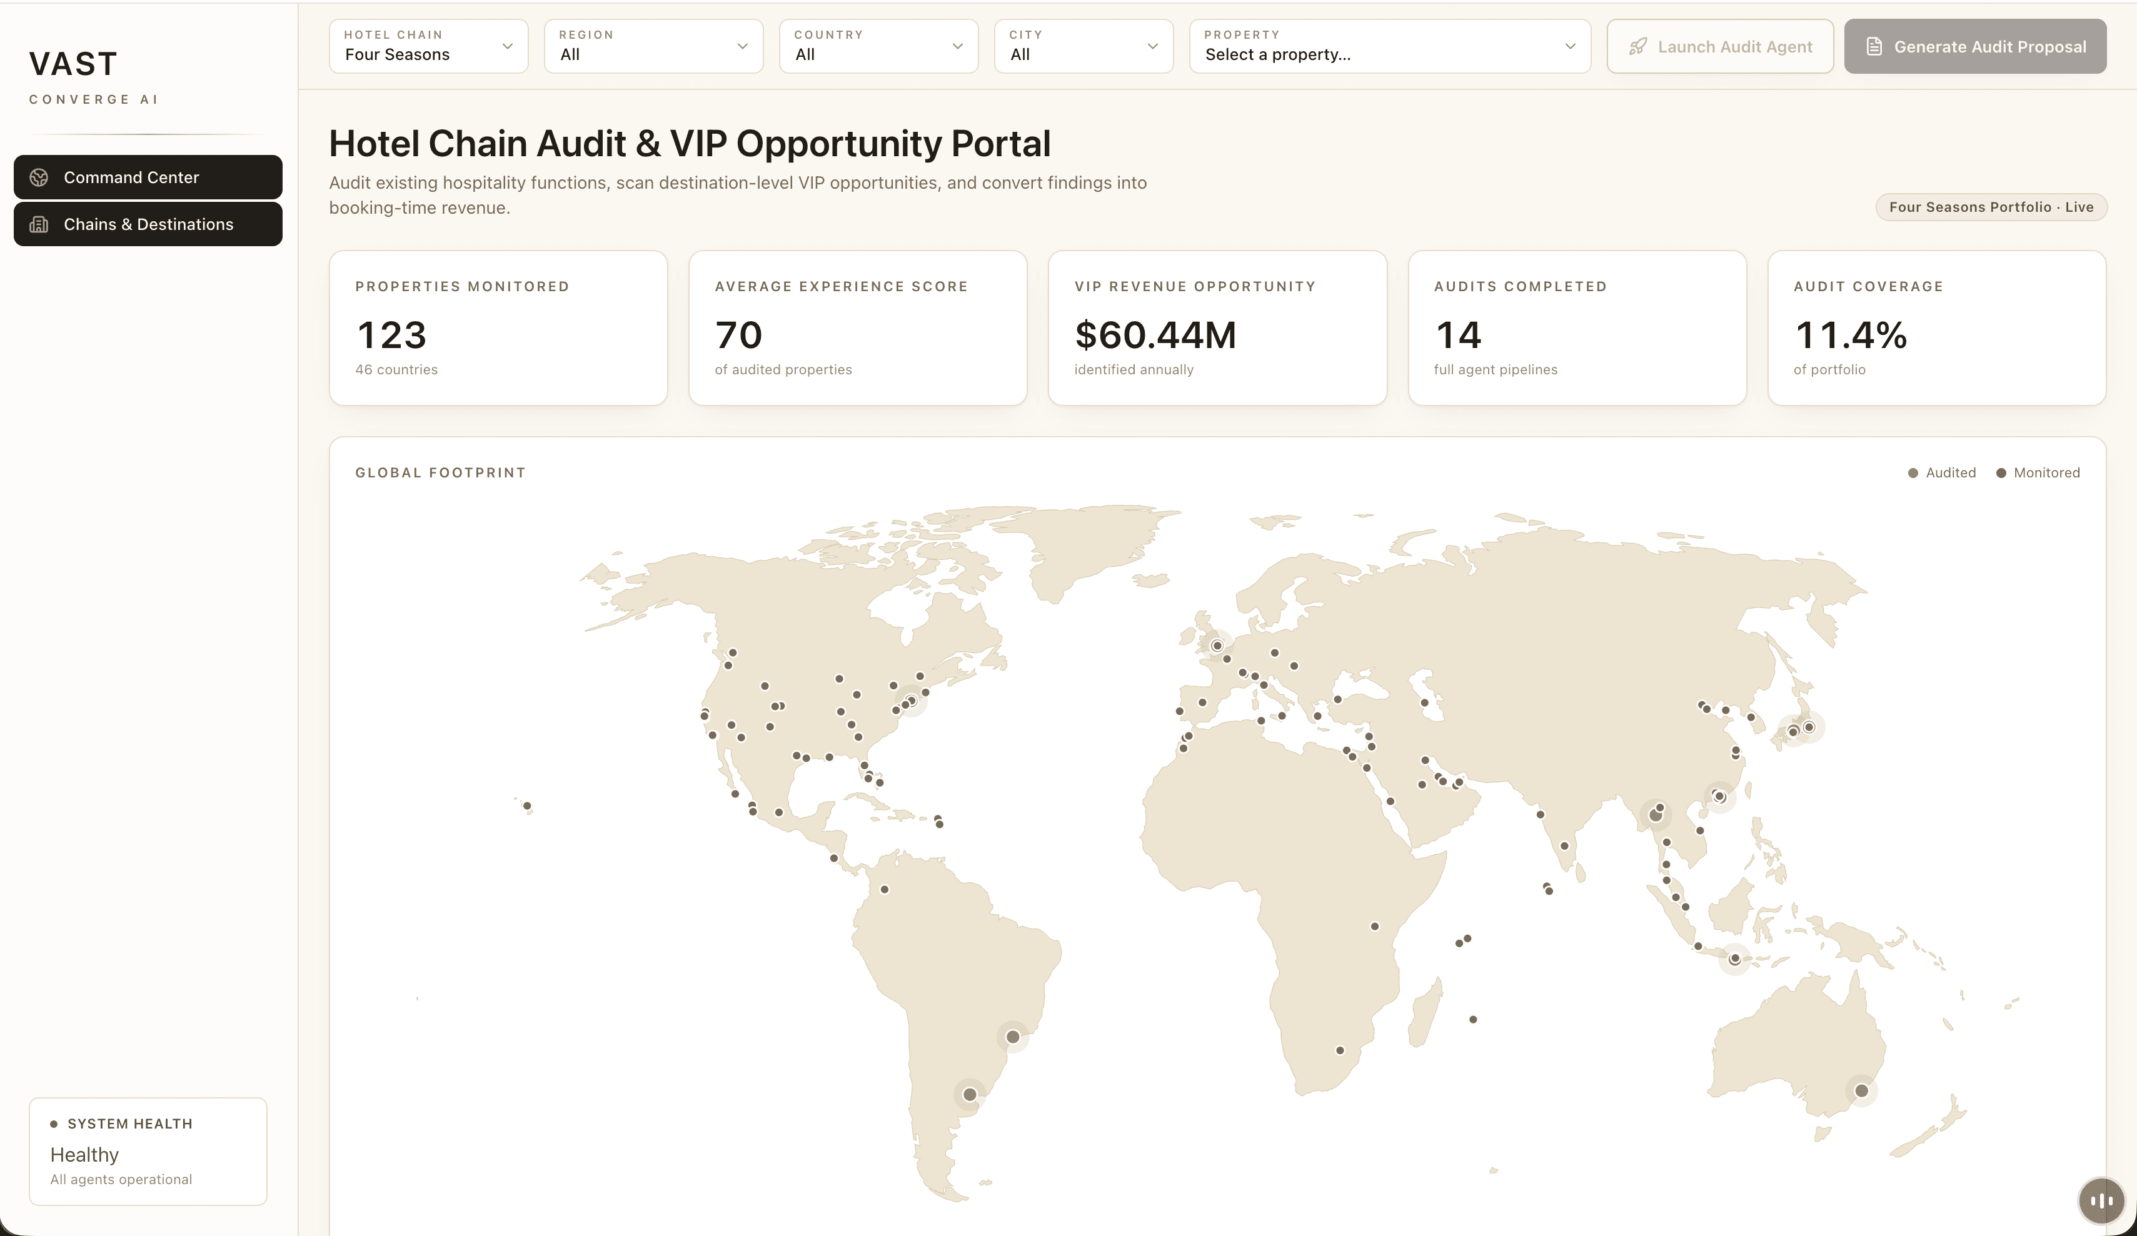The height and width of the screenshot is (1236, 2137).
Task: Open the Country filter dropdown
Action: tap(878, 46)
